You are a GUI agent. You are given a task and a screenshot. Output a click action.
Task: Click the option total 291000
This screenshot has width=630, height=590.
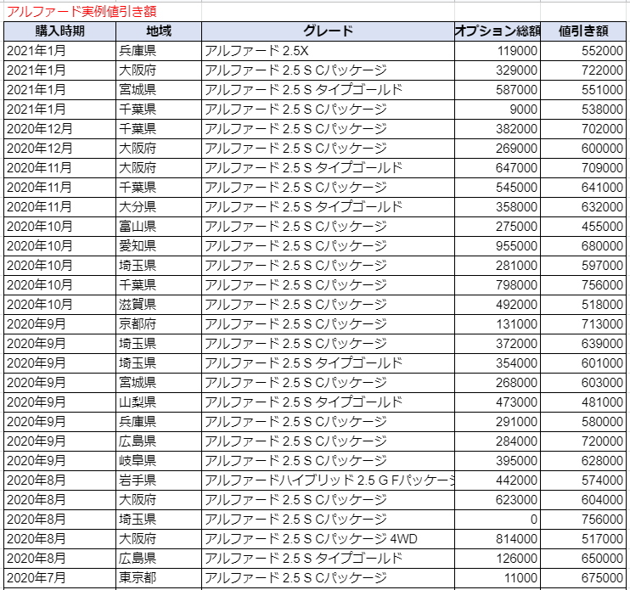498,422
